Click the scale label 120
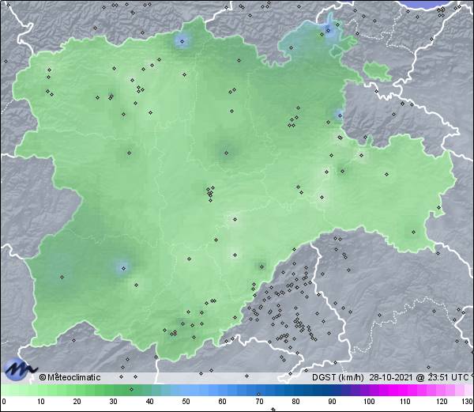This screenshot has width=474, height=412. point(442,402)
